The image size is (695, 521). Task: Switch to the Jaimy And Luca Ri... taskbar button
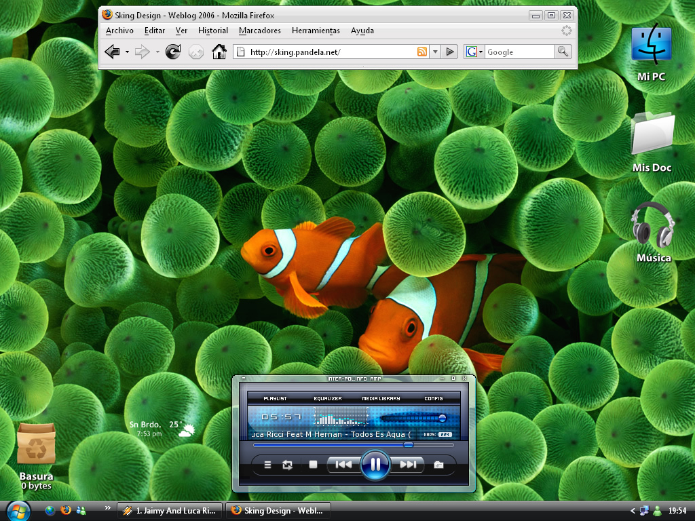pyautogui.click(x=170, y=511)
